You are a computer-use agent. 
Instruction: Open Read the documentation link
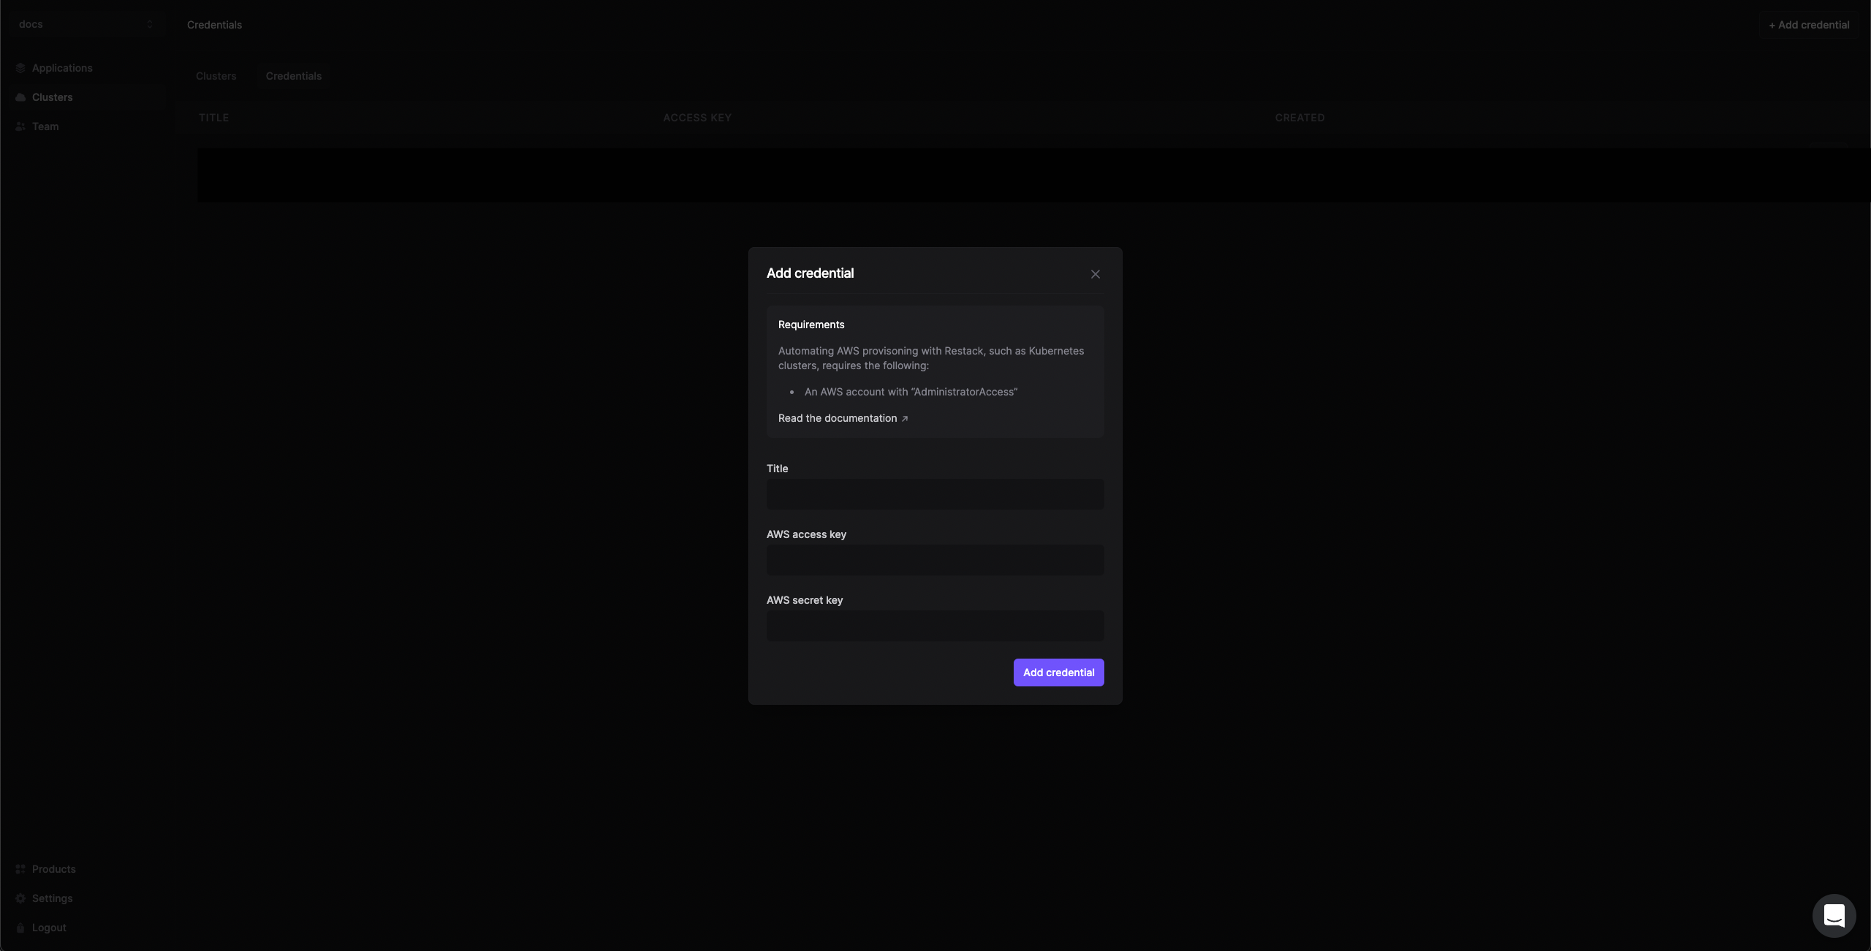point(837,418)
